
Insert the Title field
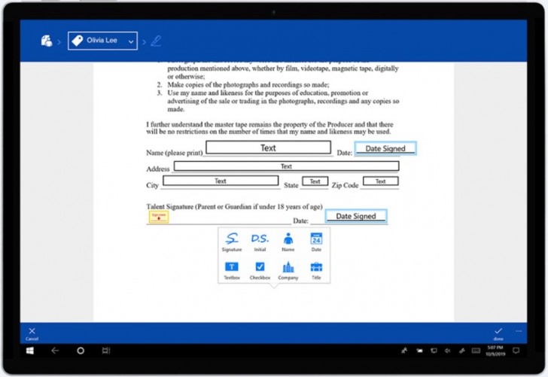(x=316, y=270)
